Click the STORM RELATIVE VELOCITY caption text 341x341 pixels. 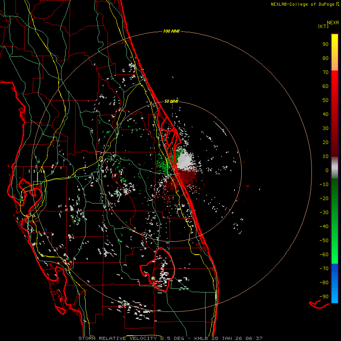[x=117, y=338]
